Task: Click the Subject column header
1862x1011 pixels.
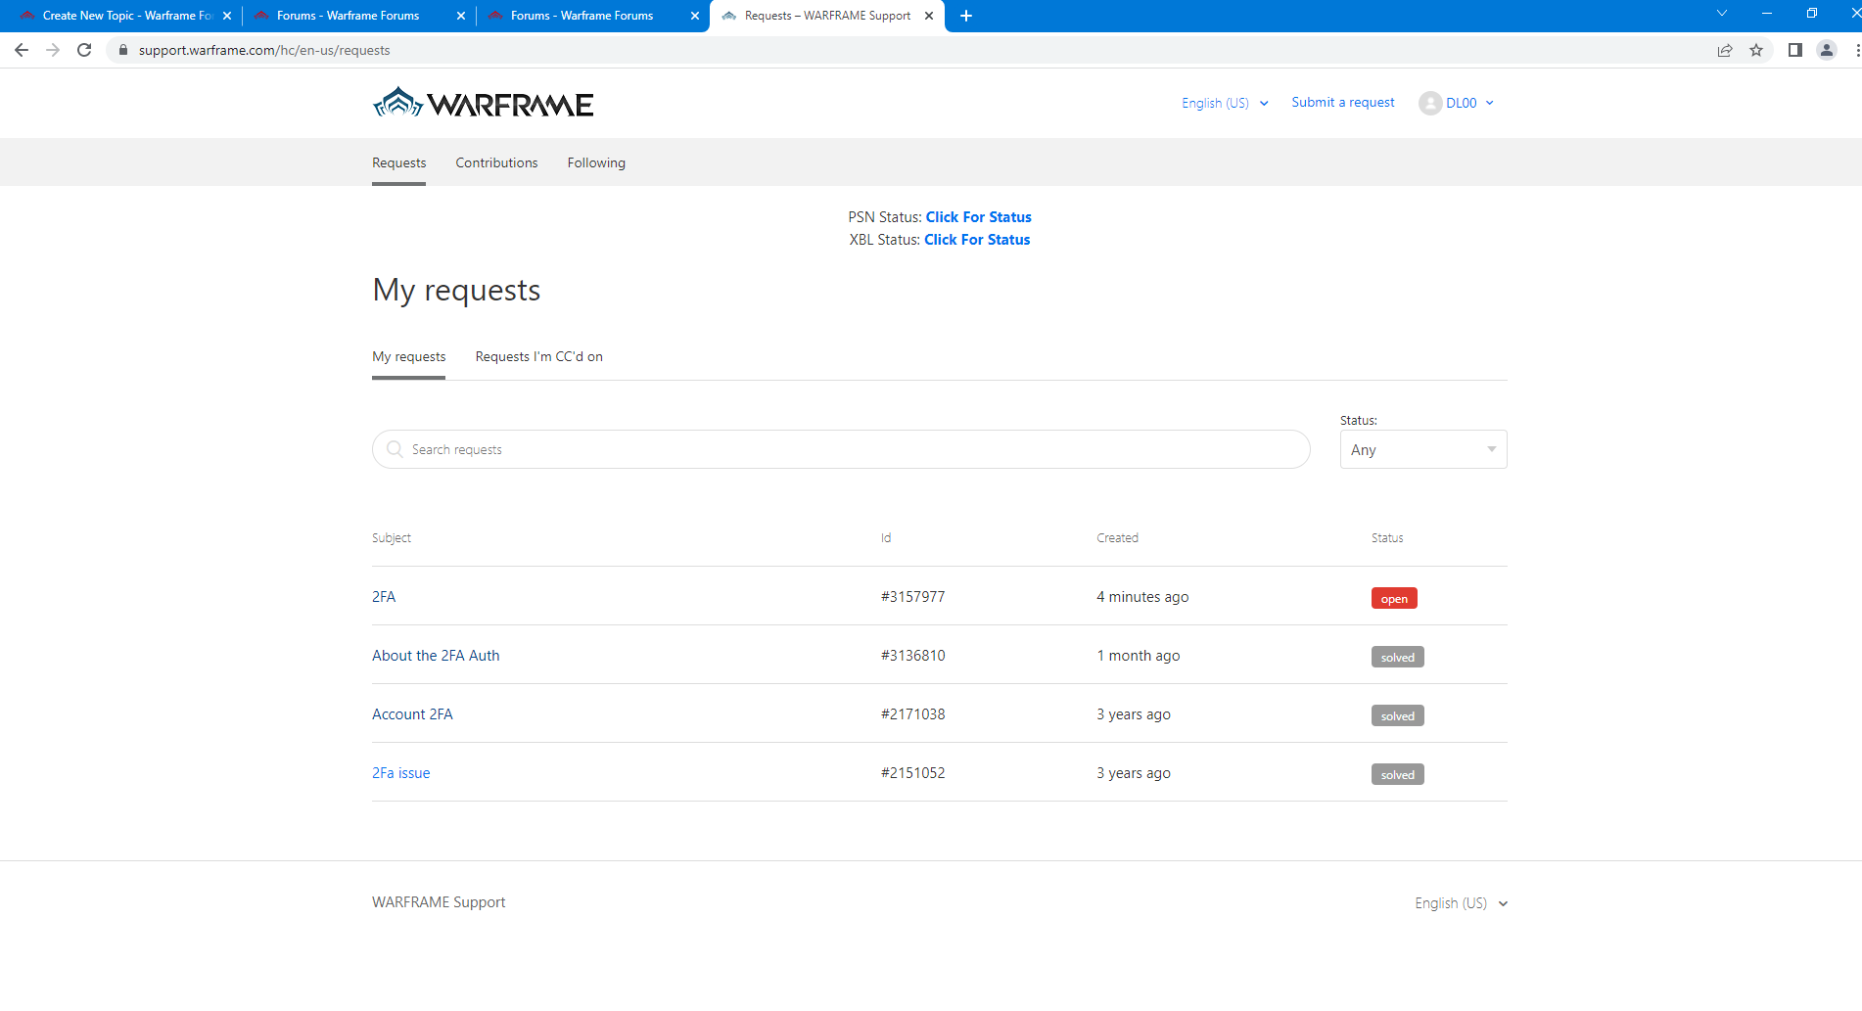Action: pyautogui.click(x=392, y=537)
